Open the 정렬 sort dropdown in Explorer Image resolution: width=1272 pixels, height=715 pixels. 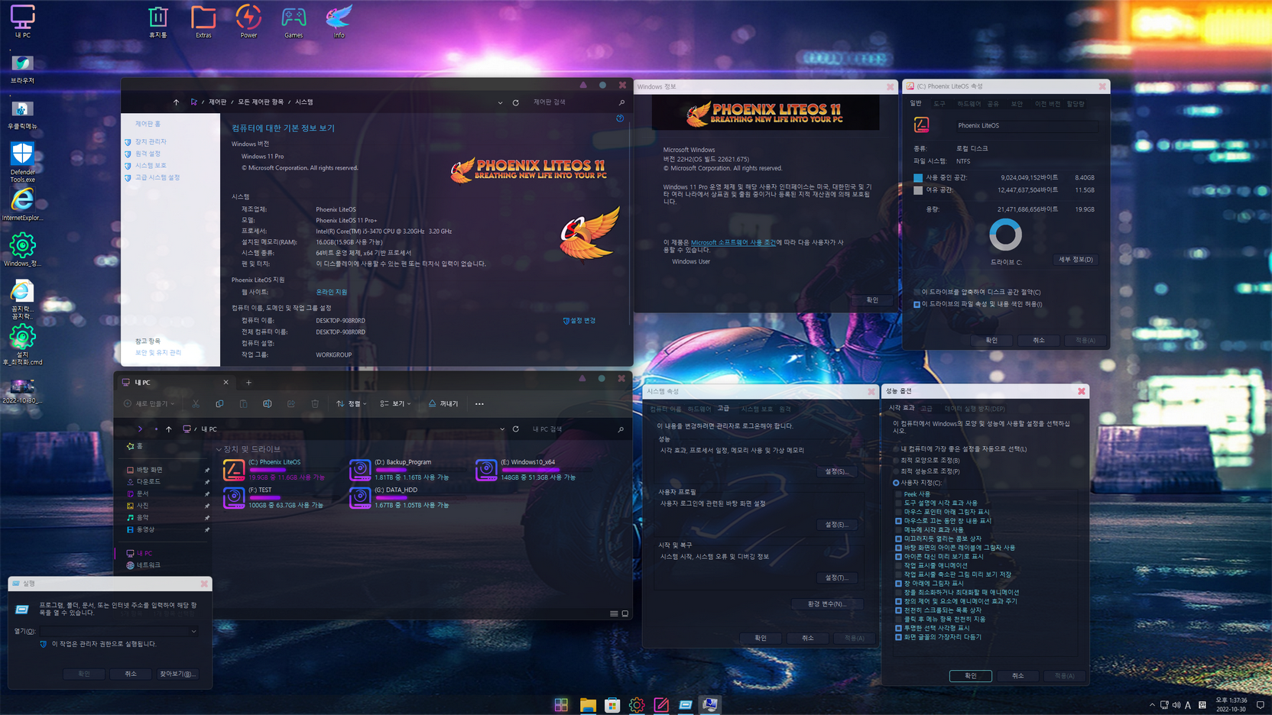coord(352,403)
